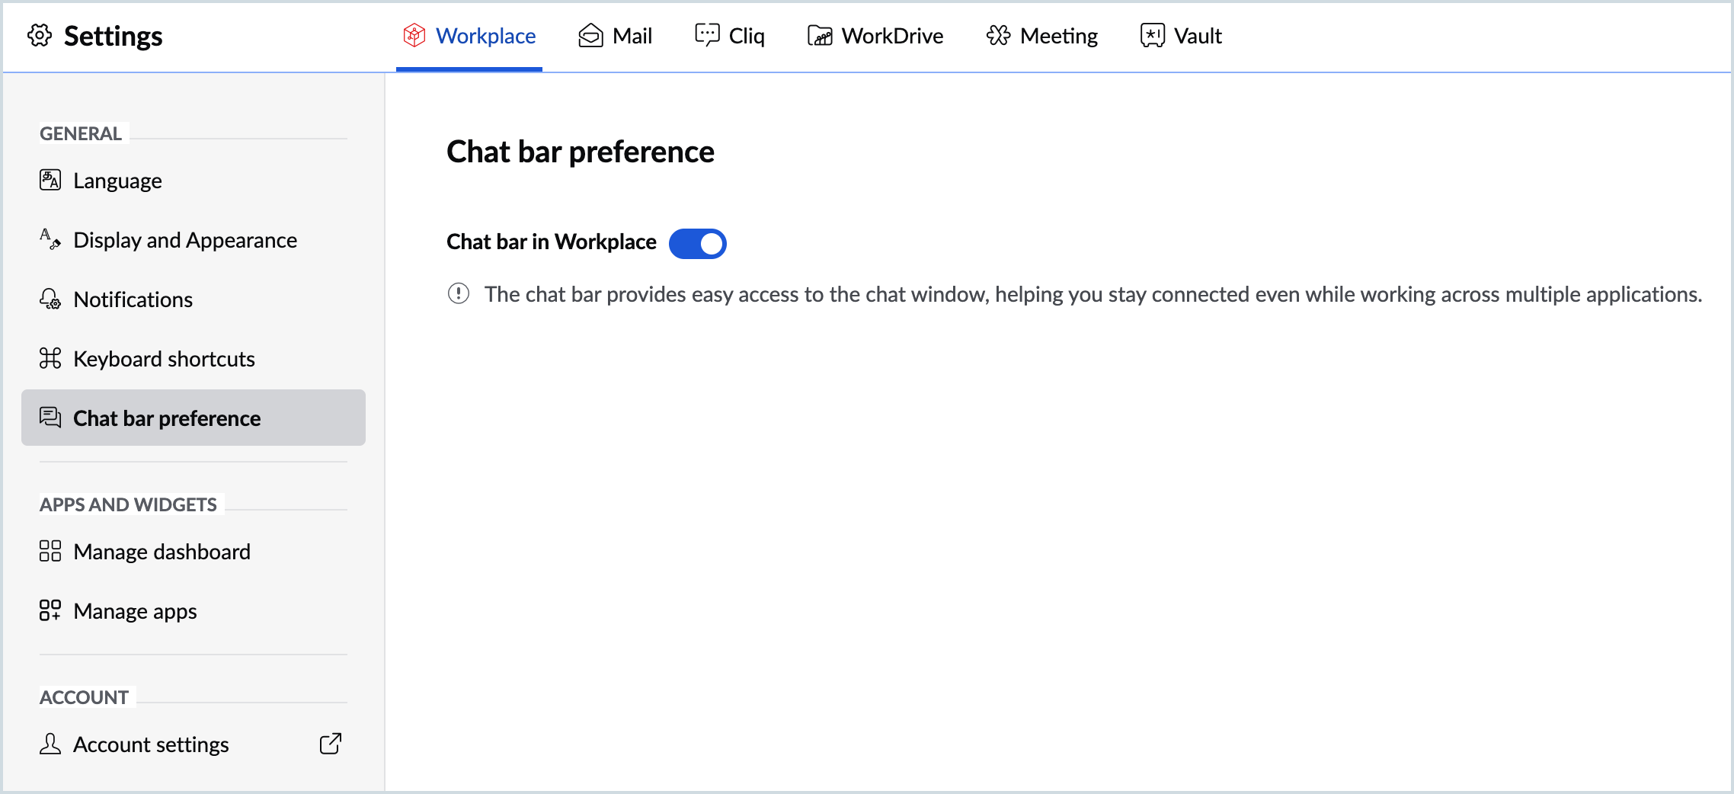Image resolution: width=1734 pixels, height=794 pixels.
Task: Open Keyboard shortcuts settings
Action: [194, 359]
